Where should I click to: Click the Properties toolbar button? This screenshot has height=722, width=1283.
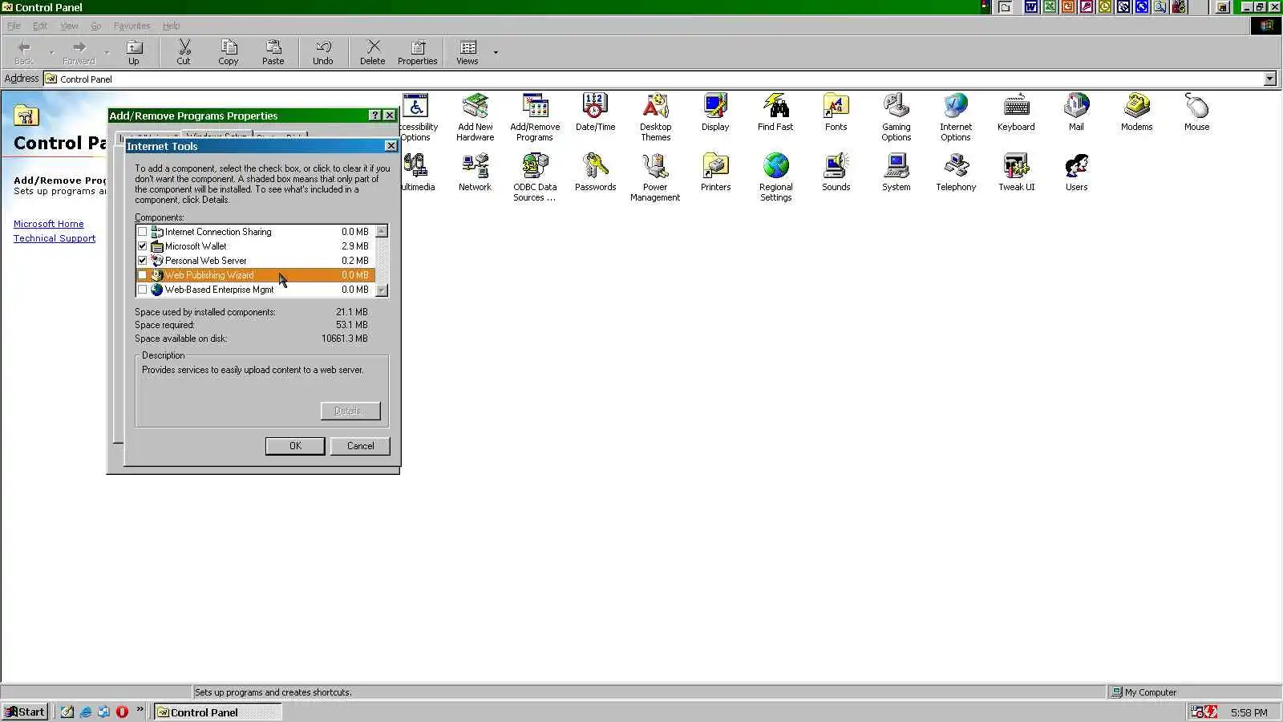tap(418, 53)
